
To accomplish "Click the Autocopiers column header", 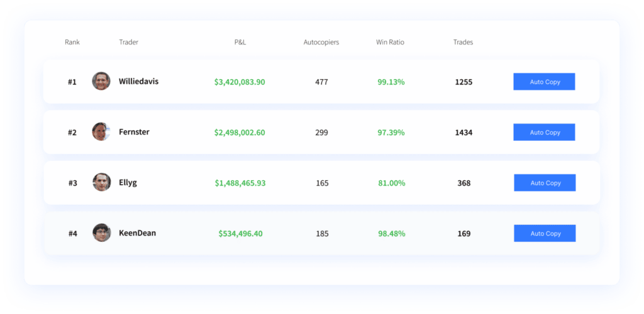I will tap(321, 43).
